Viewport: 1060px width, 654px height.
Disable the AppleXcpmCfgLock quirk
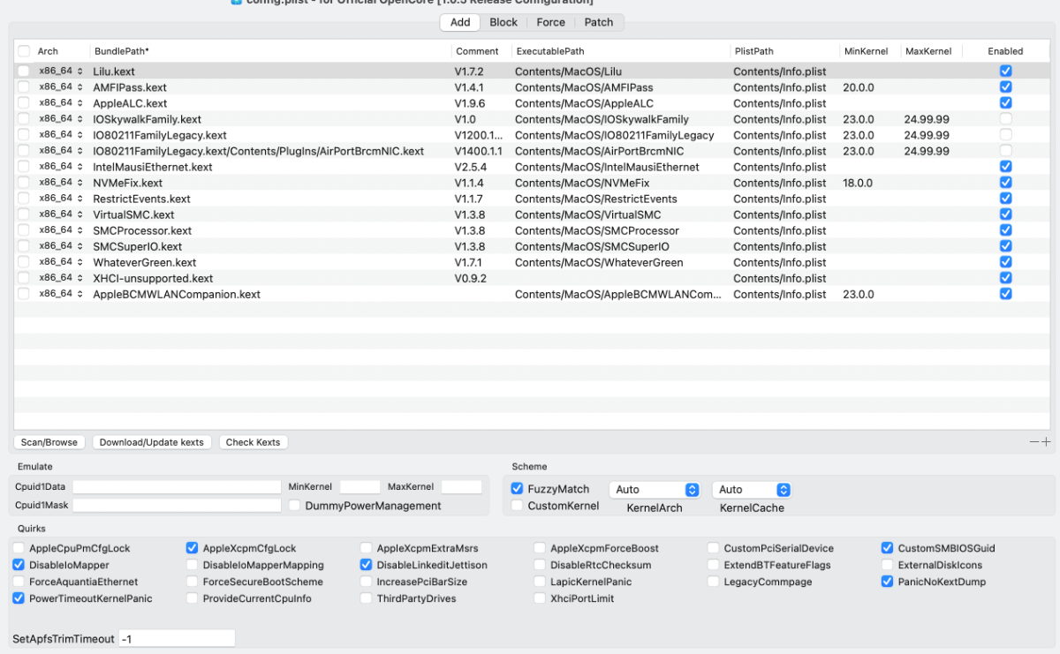[x=193, y=548]
